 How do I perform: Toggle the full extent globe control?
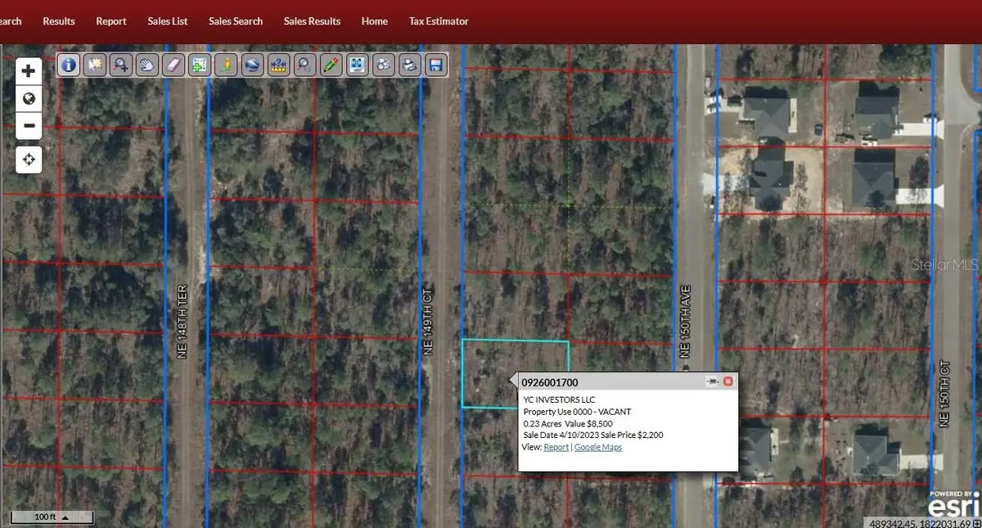(29, 98)
